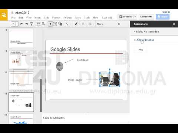Click the Google Slides title text on slide
The height and width of the screenshot is (133, 178).
(x=65, y=50)
